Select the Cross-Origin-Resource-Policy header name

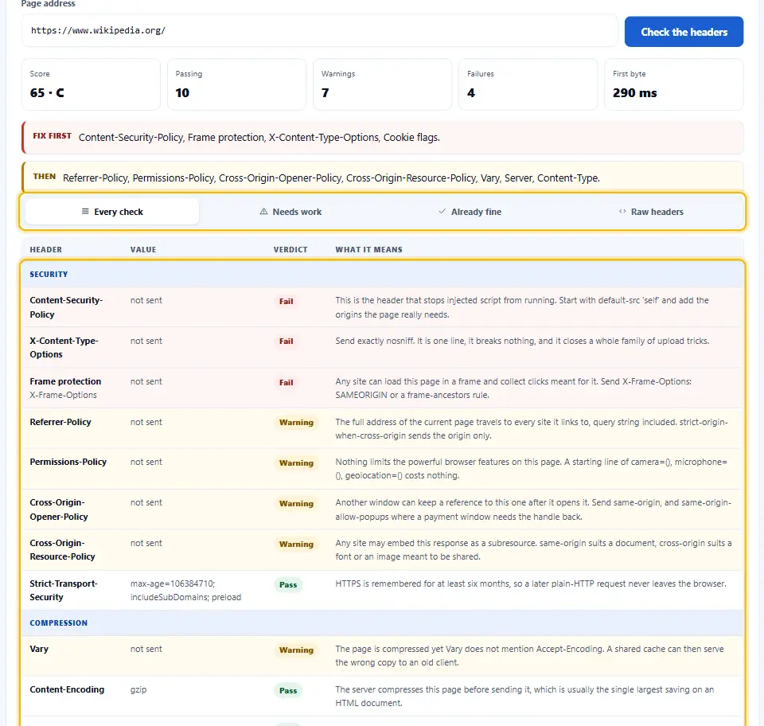[62, 549]
